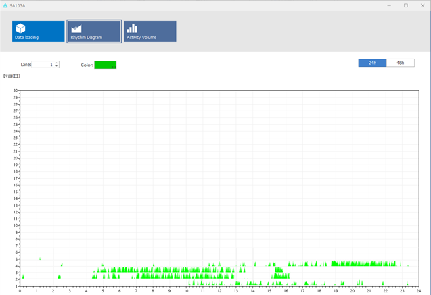Select the Rhythm Diagram tab label
Image resolution: width=431 pixels, height=295 pixels.
point(87,38)
